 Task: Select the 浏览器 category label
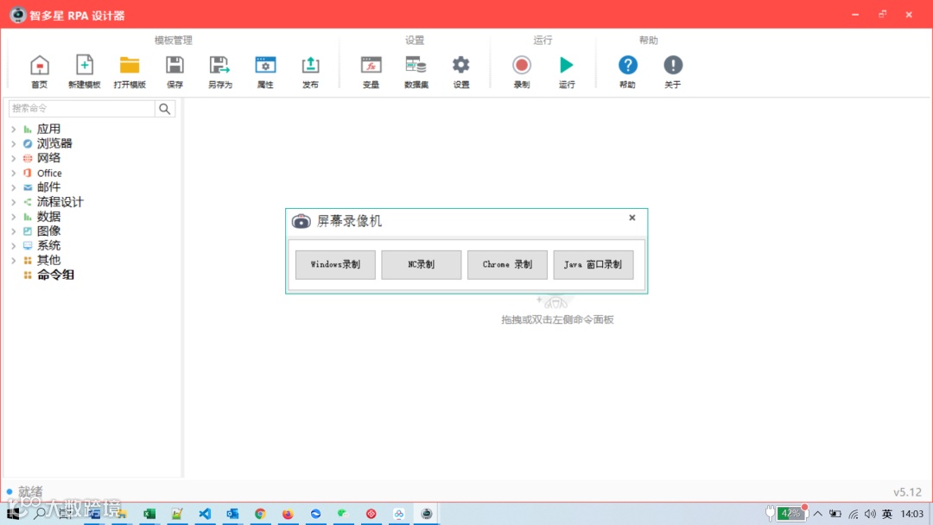pyautogui.click(x=54, y=143)
